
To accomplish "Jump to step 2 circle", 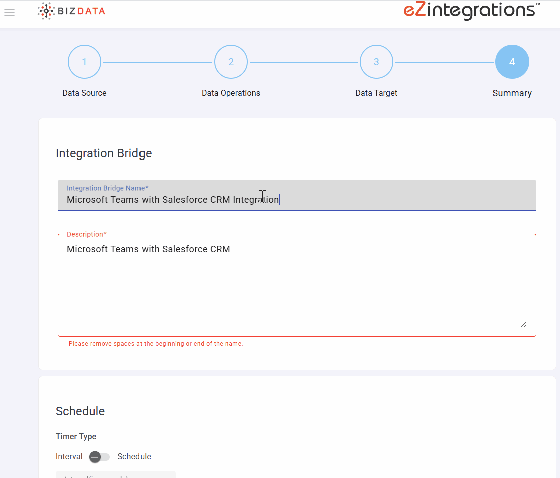I will pos(231,62).
